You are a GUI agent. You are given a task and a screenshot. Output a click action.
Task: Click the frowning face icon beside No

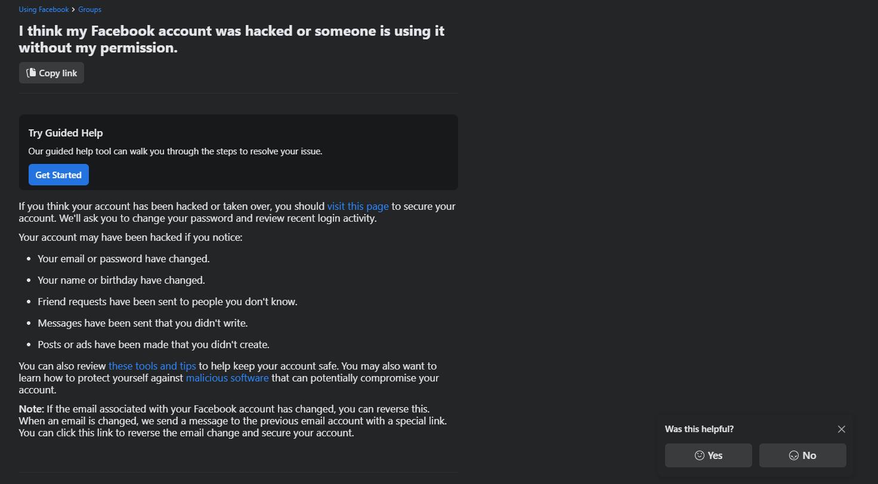click(794, 455)
